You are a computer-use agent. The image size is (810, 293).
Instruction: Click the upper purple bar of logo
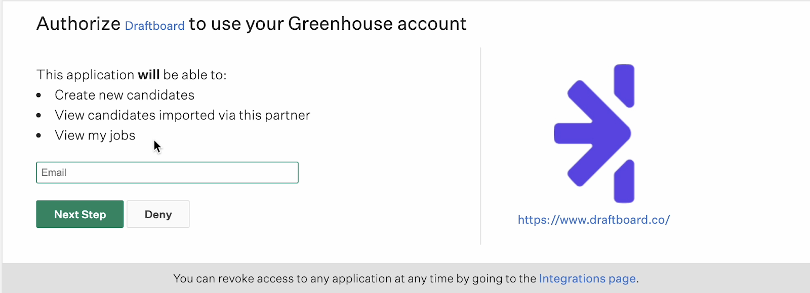[624, 85]
